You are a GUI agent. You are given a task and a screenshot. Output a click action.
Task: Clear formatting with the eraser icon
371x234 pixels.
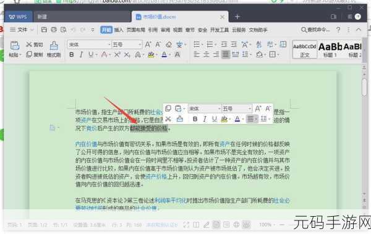(169, 44)
